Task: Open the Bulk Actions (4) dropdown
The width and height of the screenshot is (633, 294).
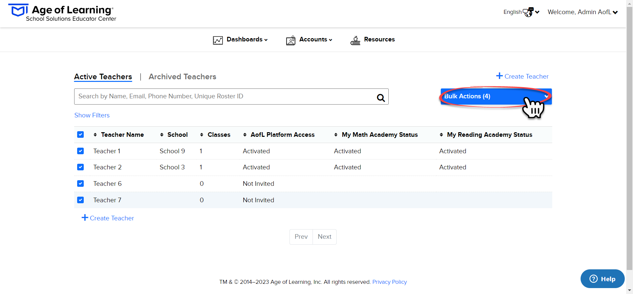Action: [496, 96]
